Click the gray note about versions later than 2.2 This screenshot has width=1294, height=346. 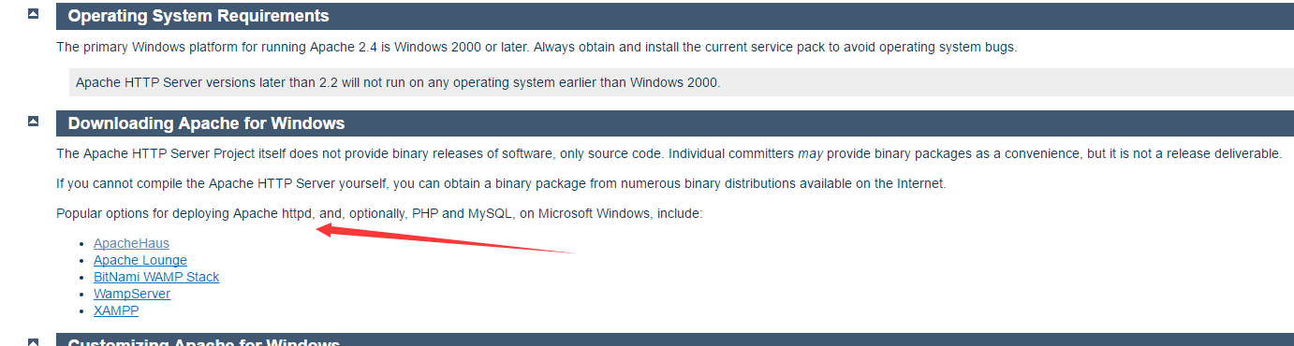[x=682, y=82]
